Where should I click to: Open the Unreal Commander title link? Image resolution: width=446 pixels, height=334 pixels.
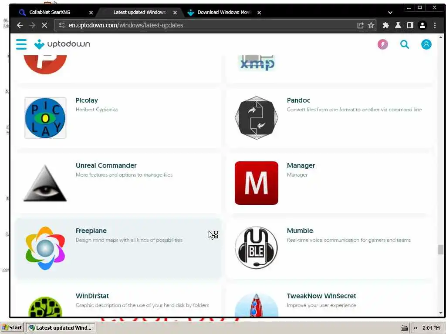(106, 165)
